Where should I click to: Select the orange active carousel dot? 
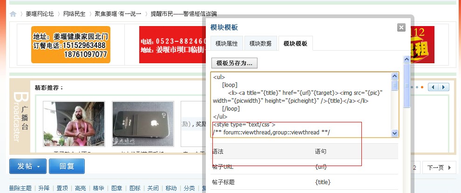point(422,87)
